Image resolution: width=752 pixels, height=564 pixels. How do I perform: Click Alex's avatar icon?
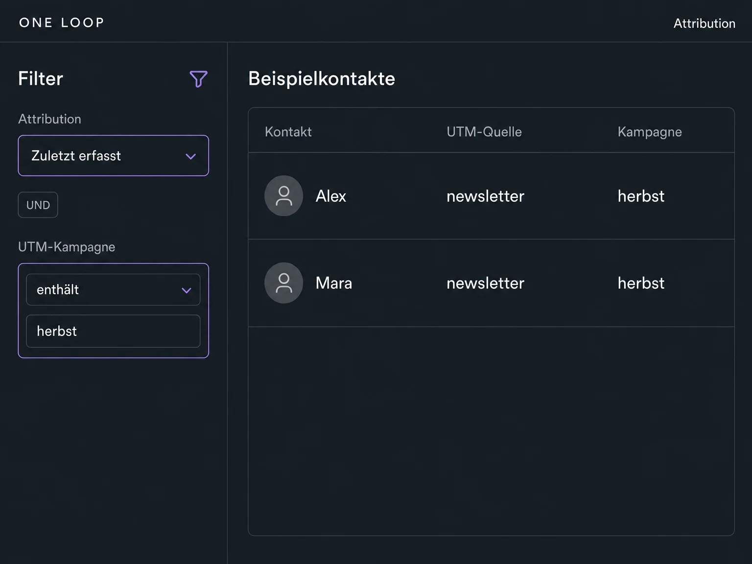(x=283, y=196)
